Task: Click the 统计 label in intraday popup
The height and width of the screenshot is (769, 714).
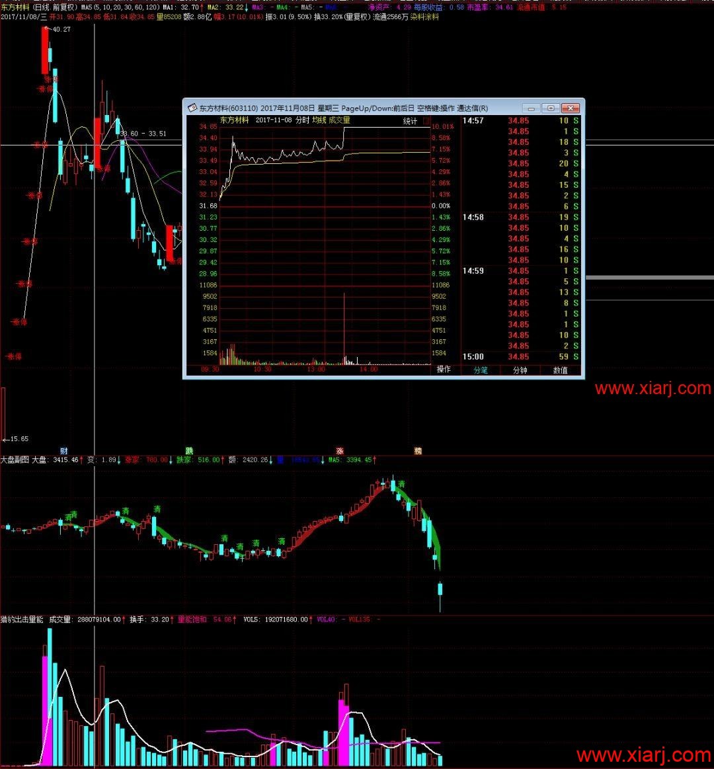Action: click(410, 121)
